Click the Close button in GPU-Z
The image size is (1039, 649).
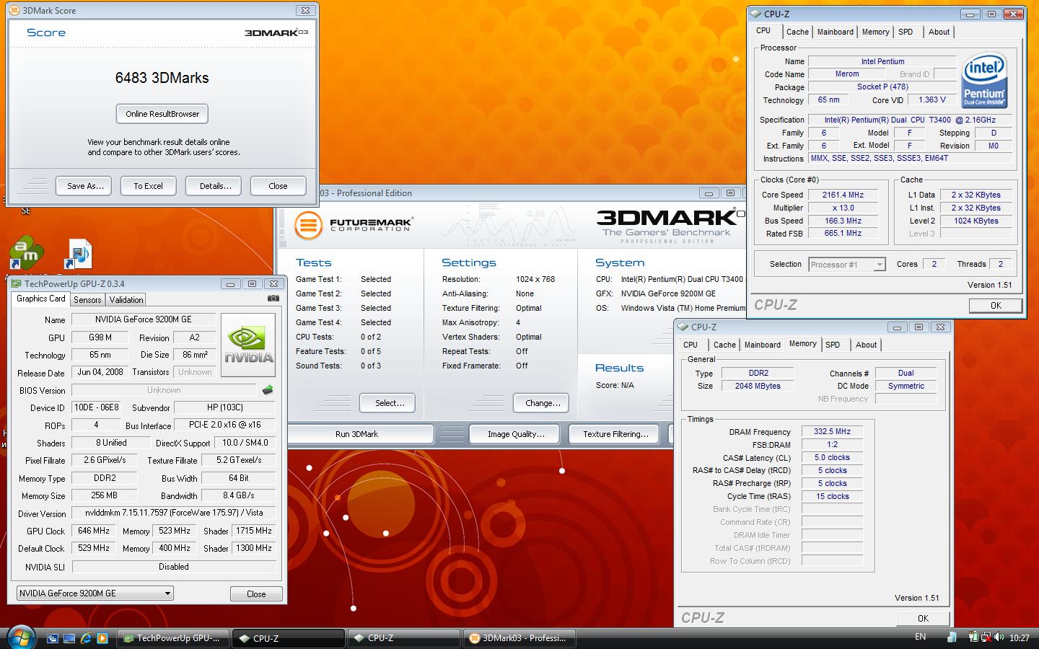click(256, 594)
